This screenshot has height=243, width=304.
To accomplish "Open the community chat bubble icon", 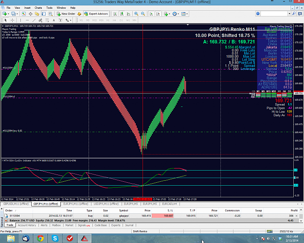I will tap(300, 14).
